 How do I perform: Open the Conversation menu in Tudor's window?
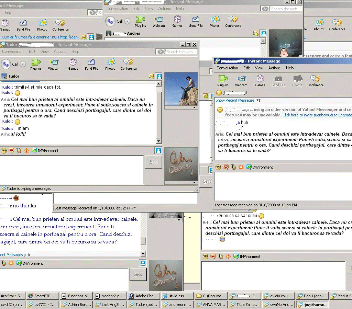tap(13, 51)
